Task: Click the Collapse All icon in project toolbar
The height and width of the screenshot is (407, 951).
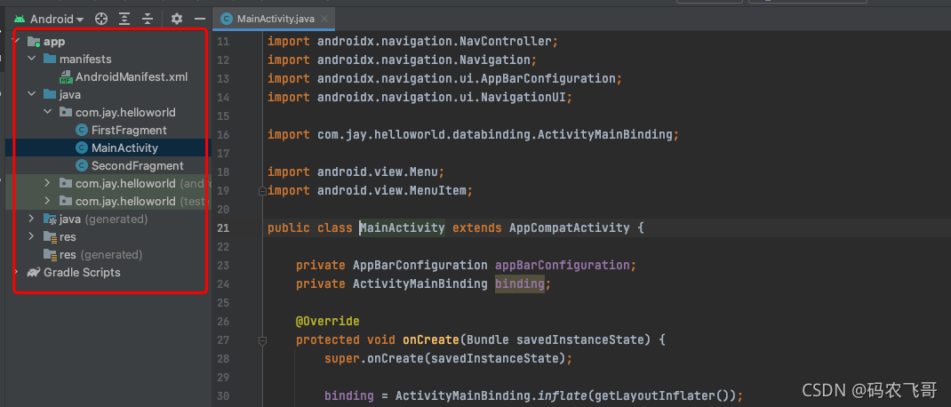Action: 147,19
